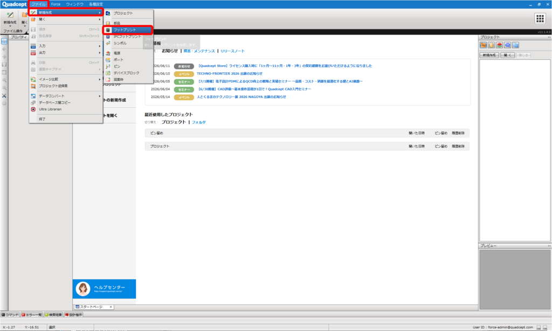Expand the イメージ比較 submenu
This screenshot has height=331, width=552.
tap(66, 80)
